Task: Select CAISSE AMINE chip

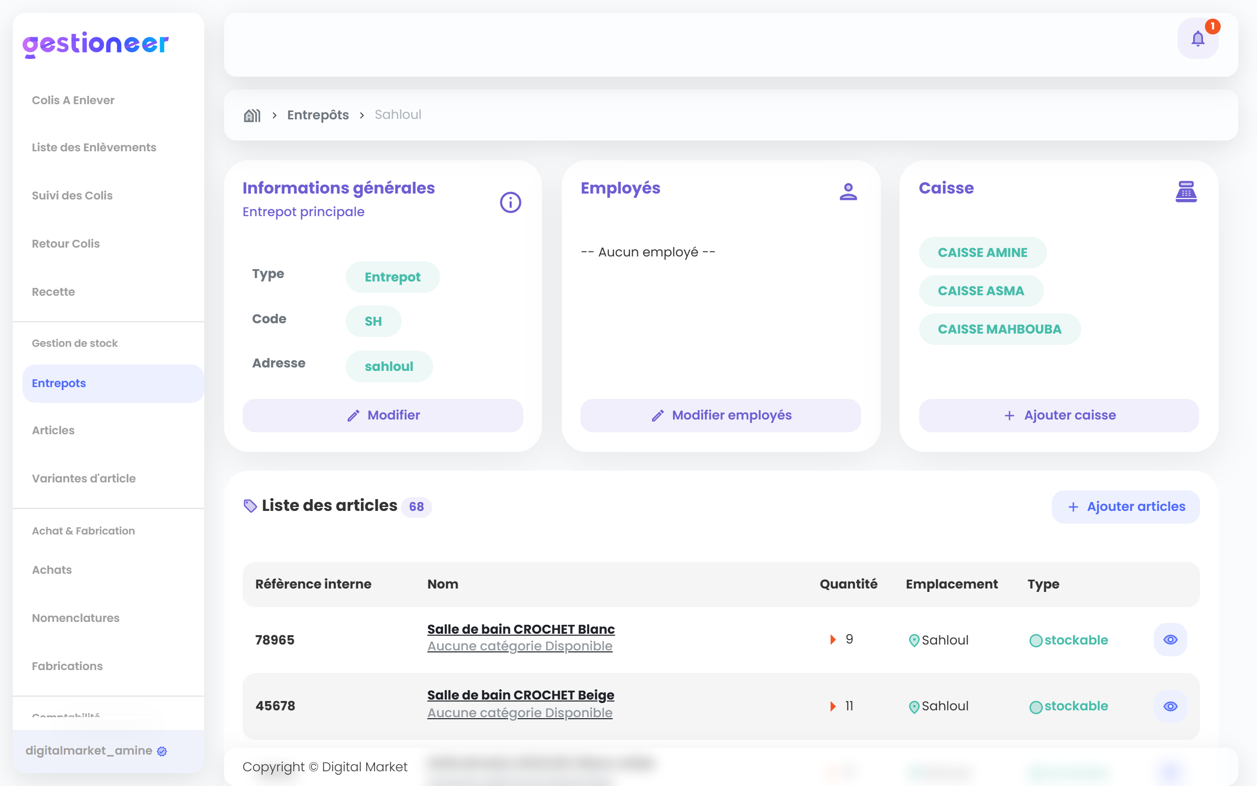Action: click(x=982, y=253)
